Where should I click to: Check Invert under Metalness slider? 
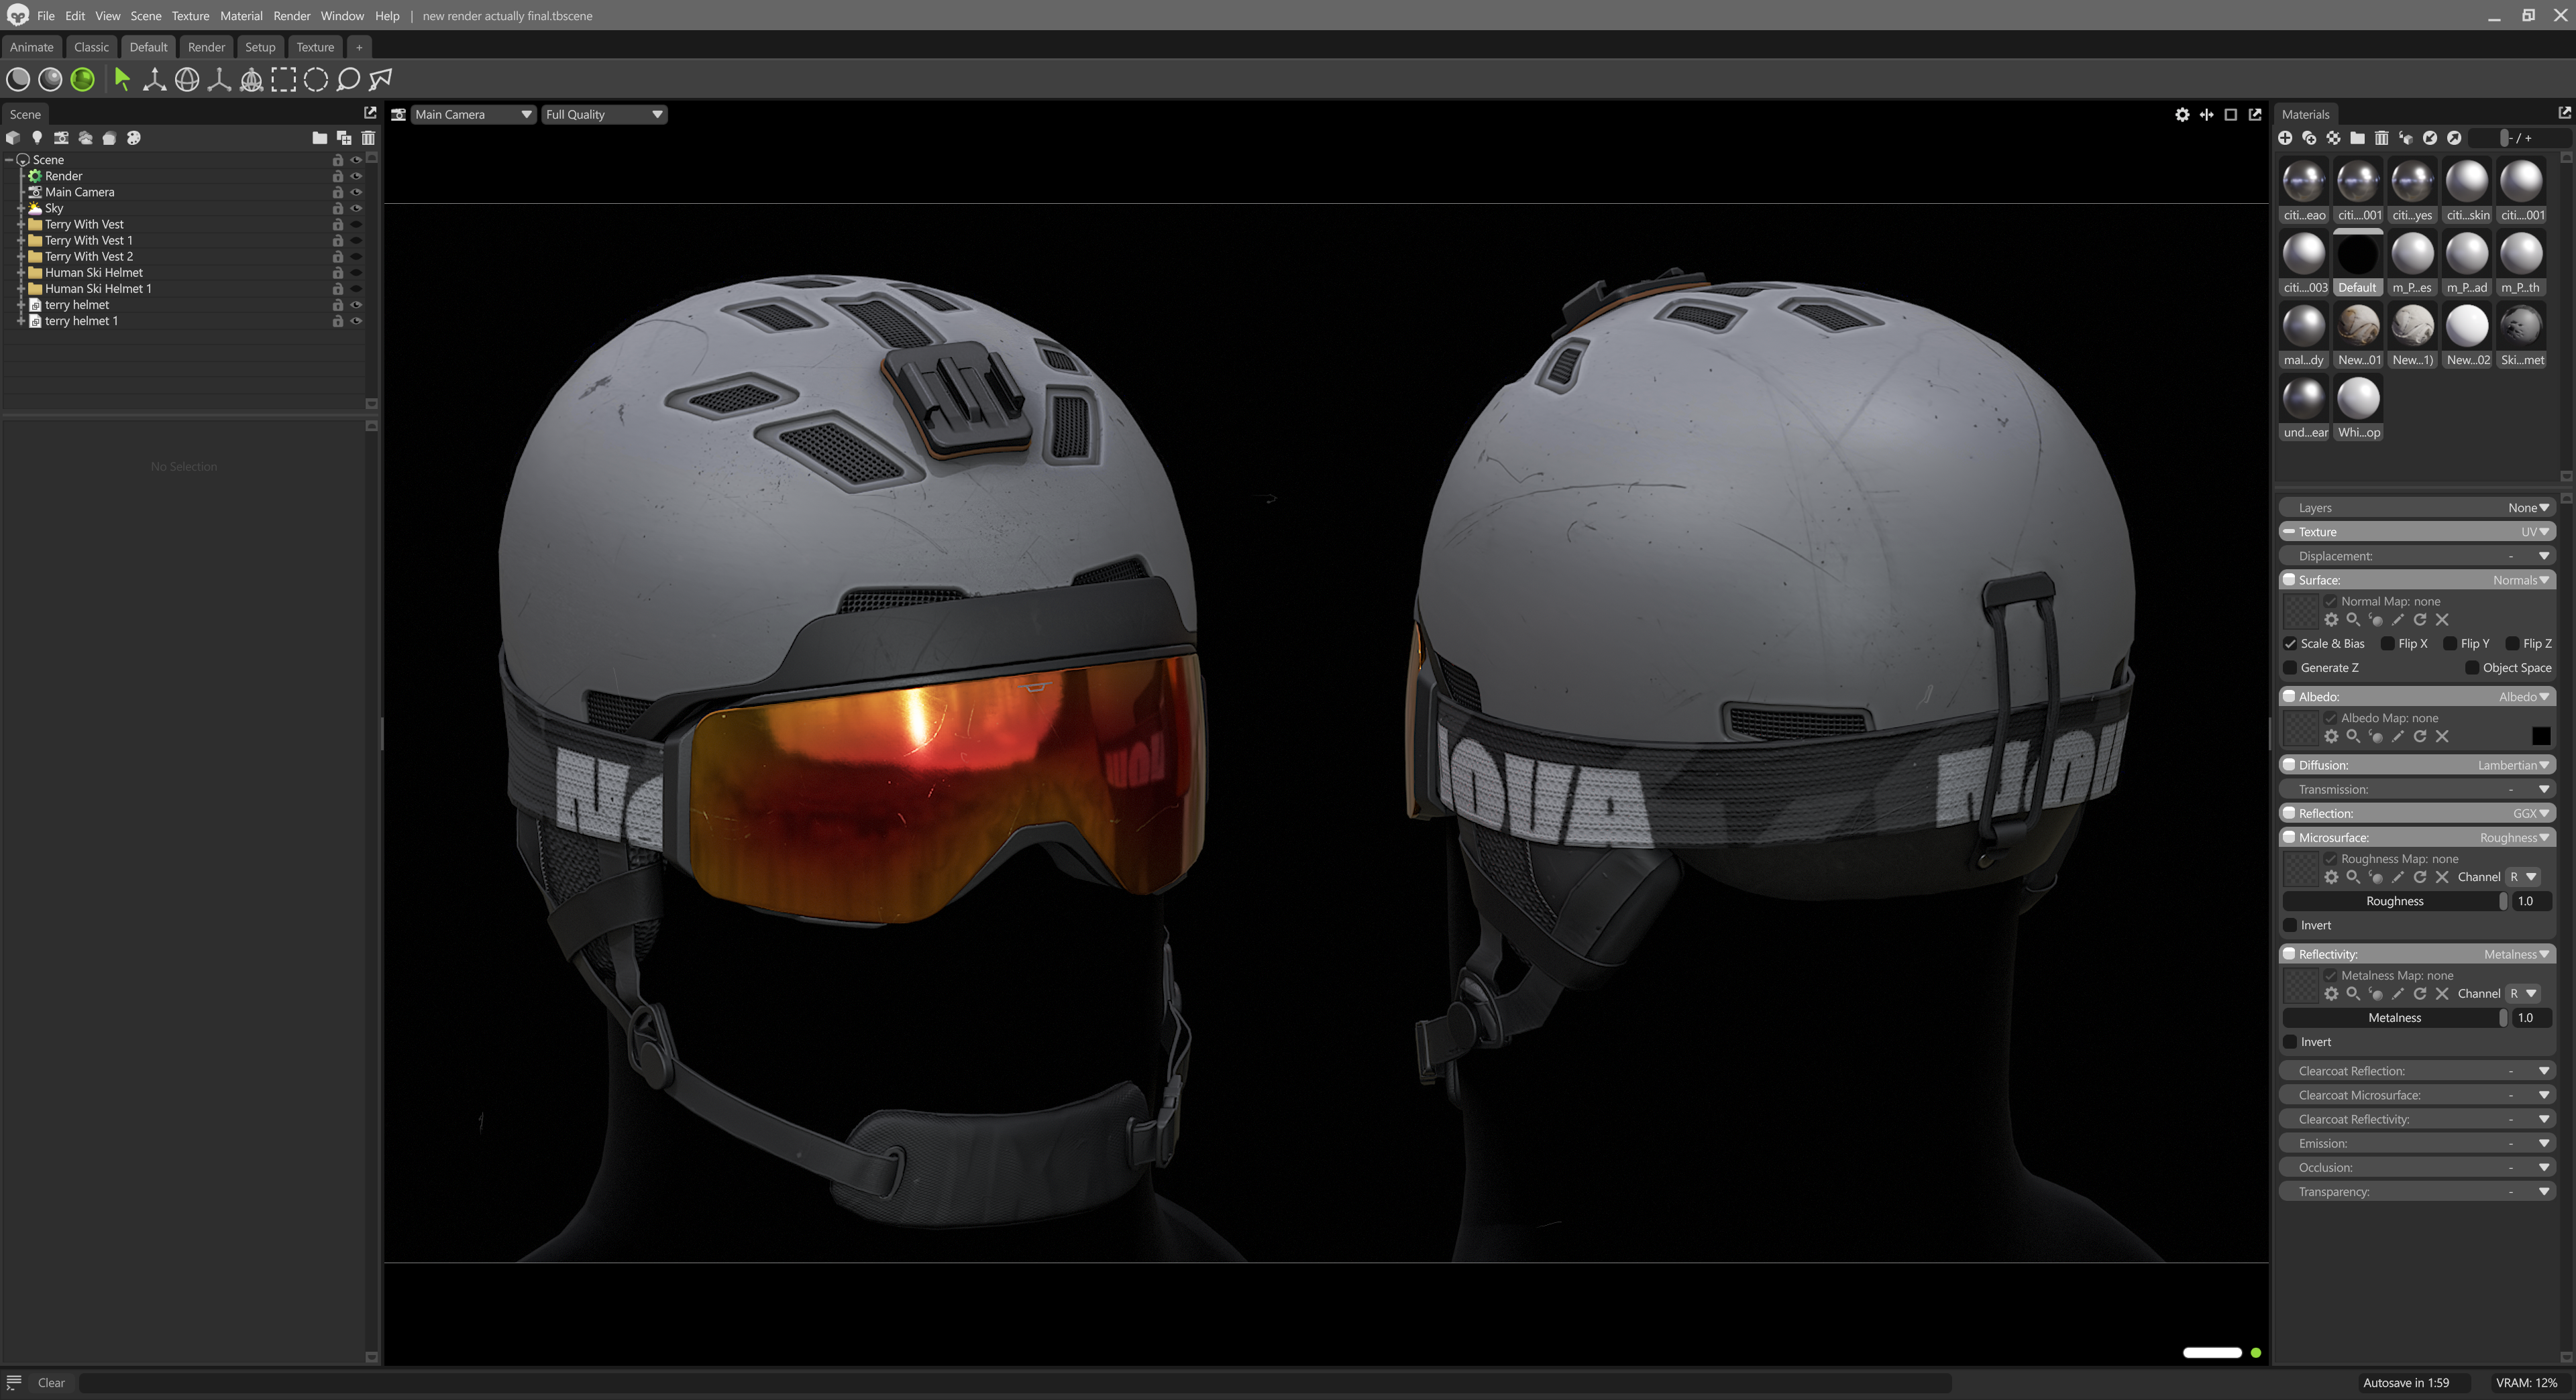(x=2290, y=1042)
